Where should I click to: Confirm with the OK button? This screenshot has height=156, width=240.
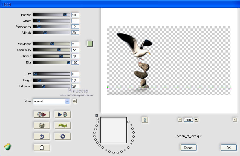[229, 148]
